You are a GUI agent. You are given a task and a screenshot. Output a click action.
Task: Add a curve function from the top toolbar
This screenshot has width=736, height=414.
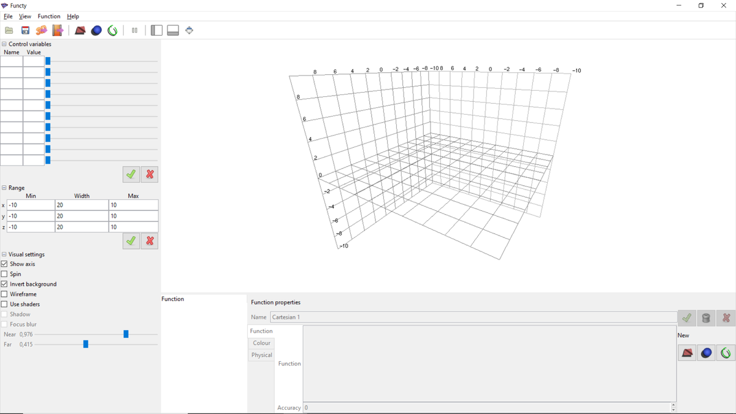112,30
